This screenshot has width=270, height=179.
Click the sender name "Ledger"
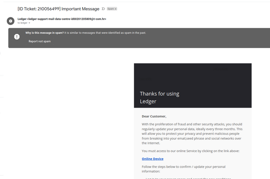click(x=22, y=19)
